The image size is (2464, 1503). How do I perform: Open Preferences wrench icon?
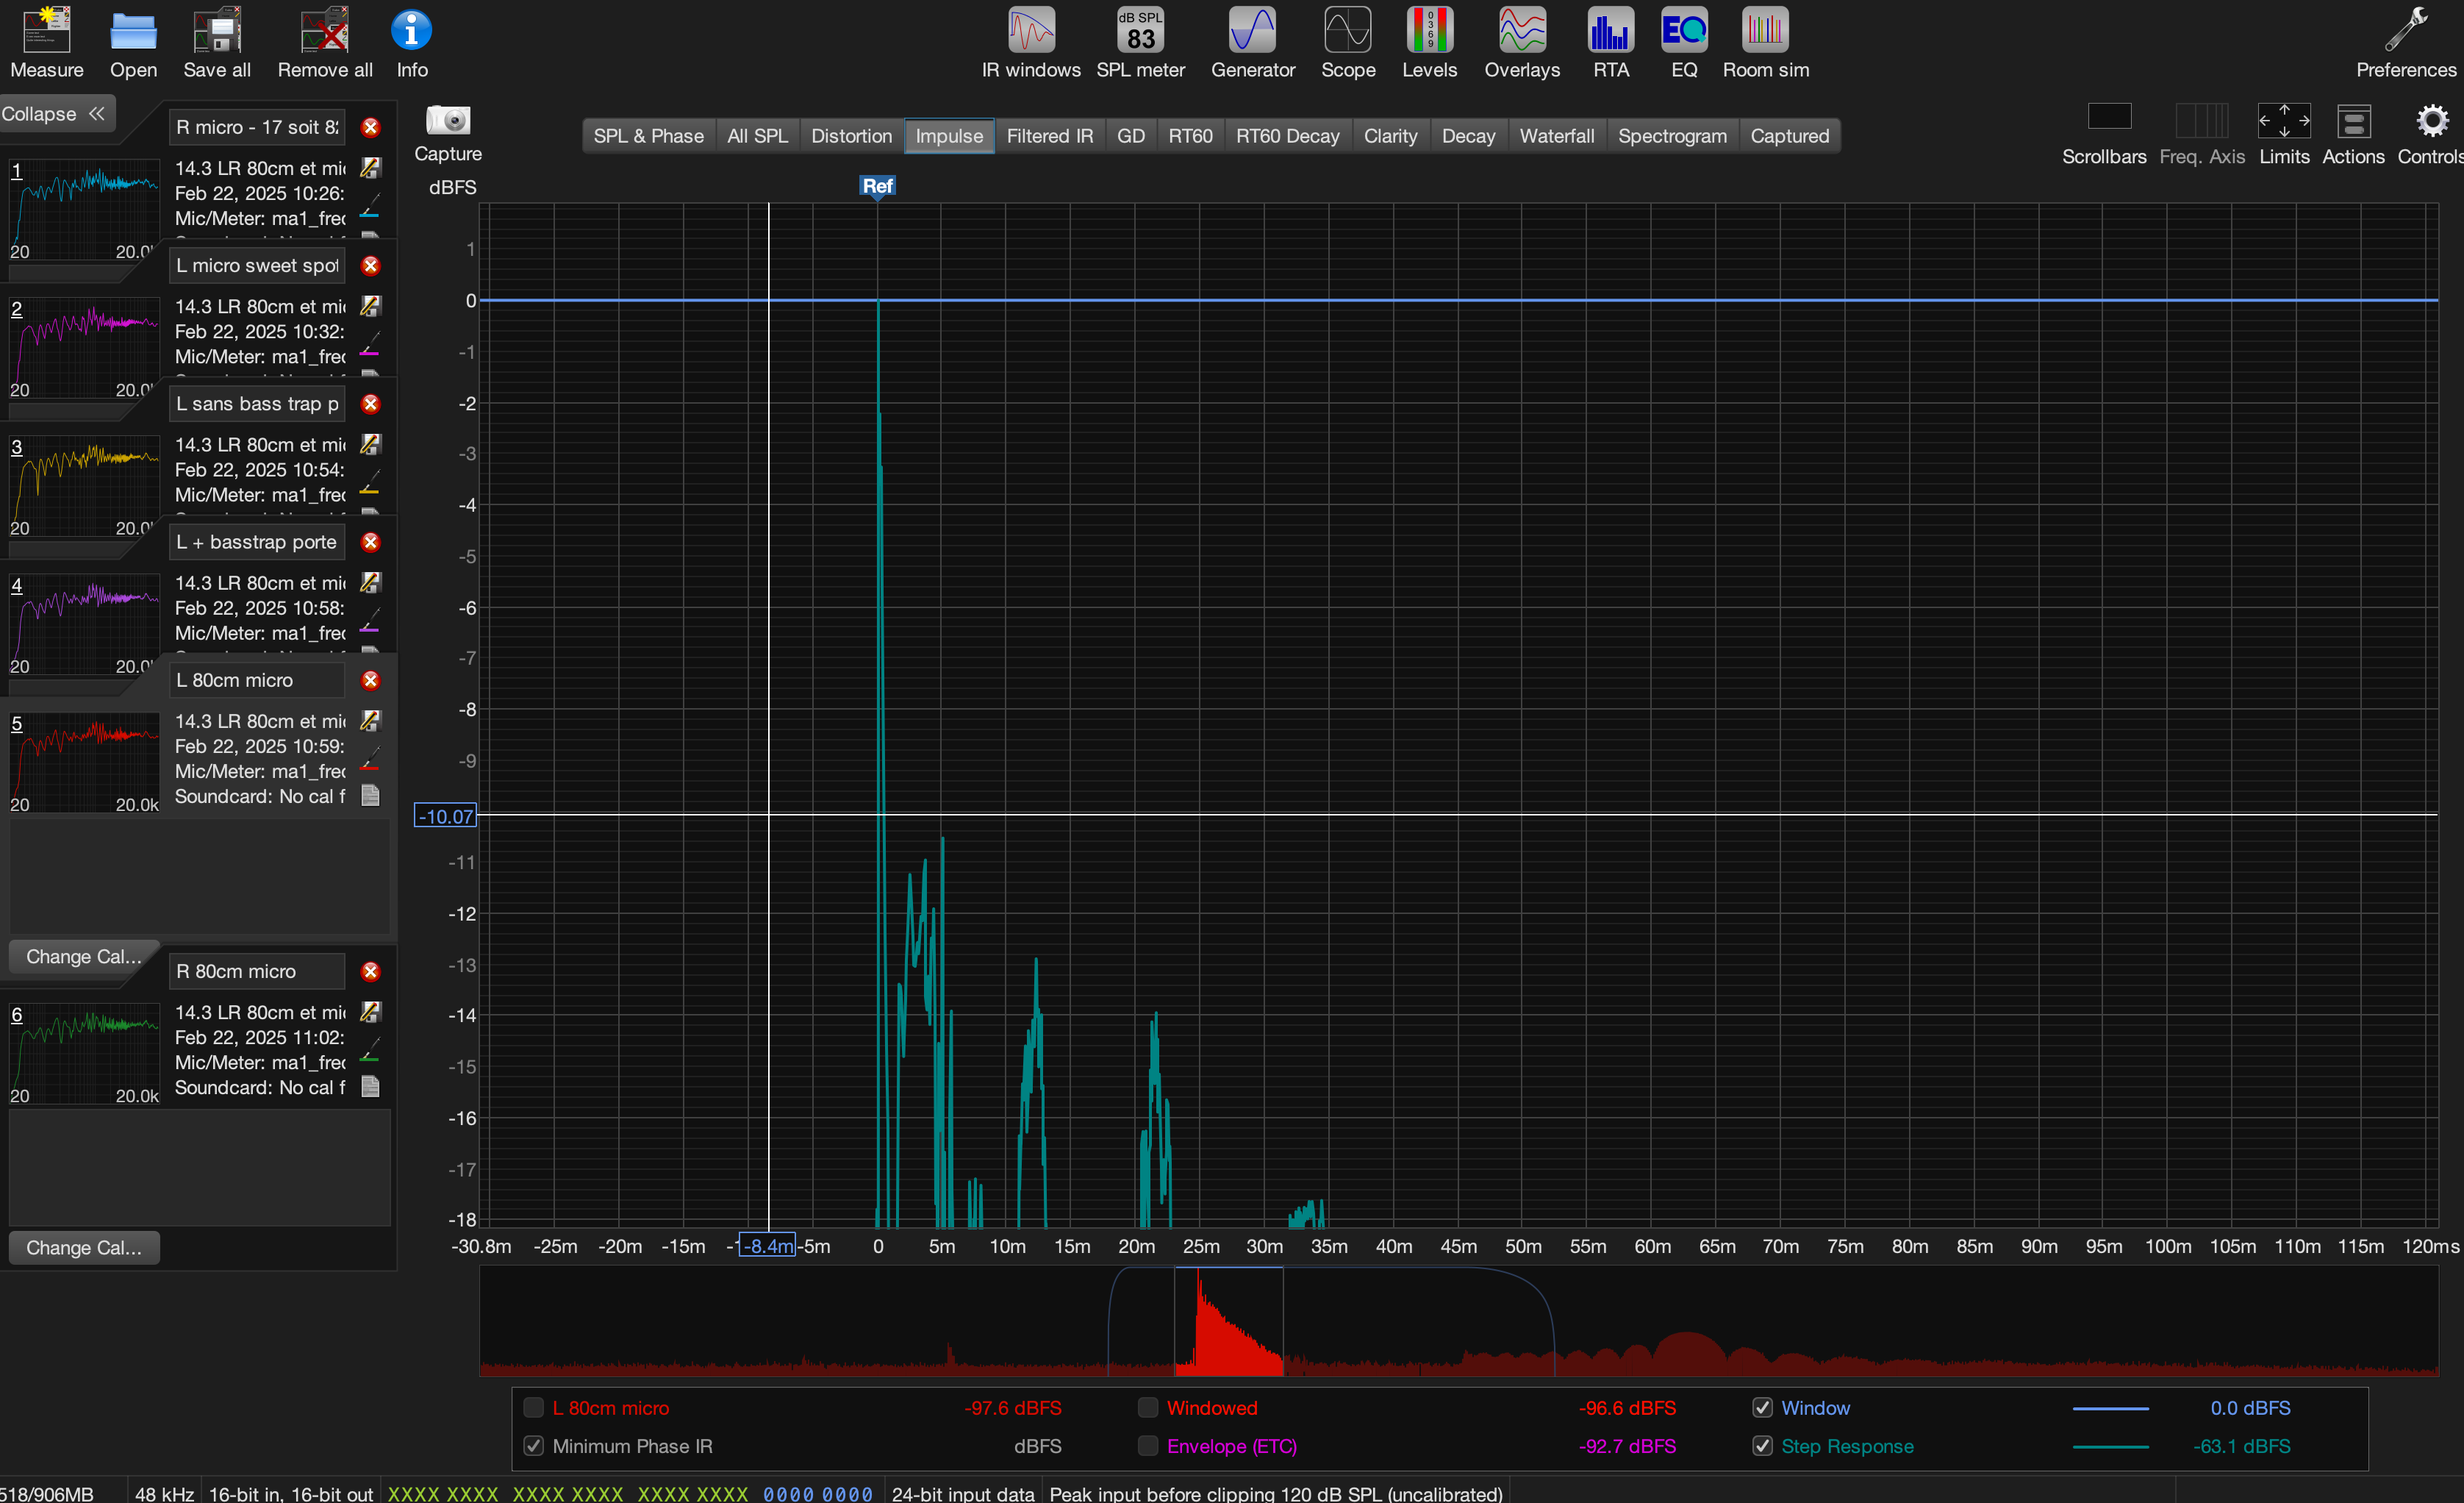(2405, 30)
